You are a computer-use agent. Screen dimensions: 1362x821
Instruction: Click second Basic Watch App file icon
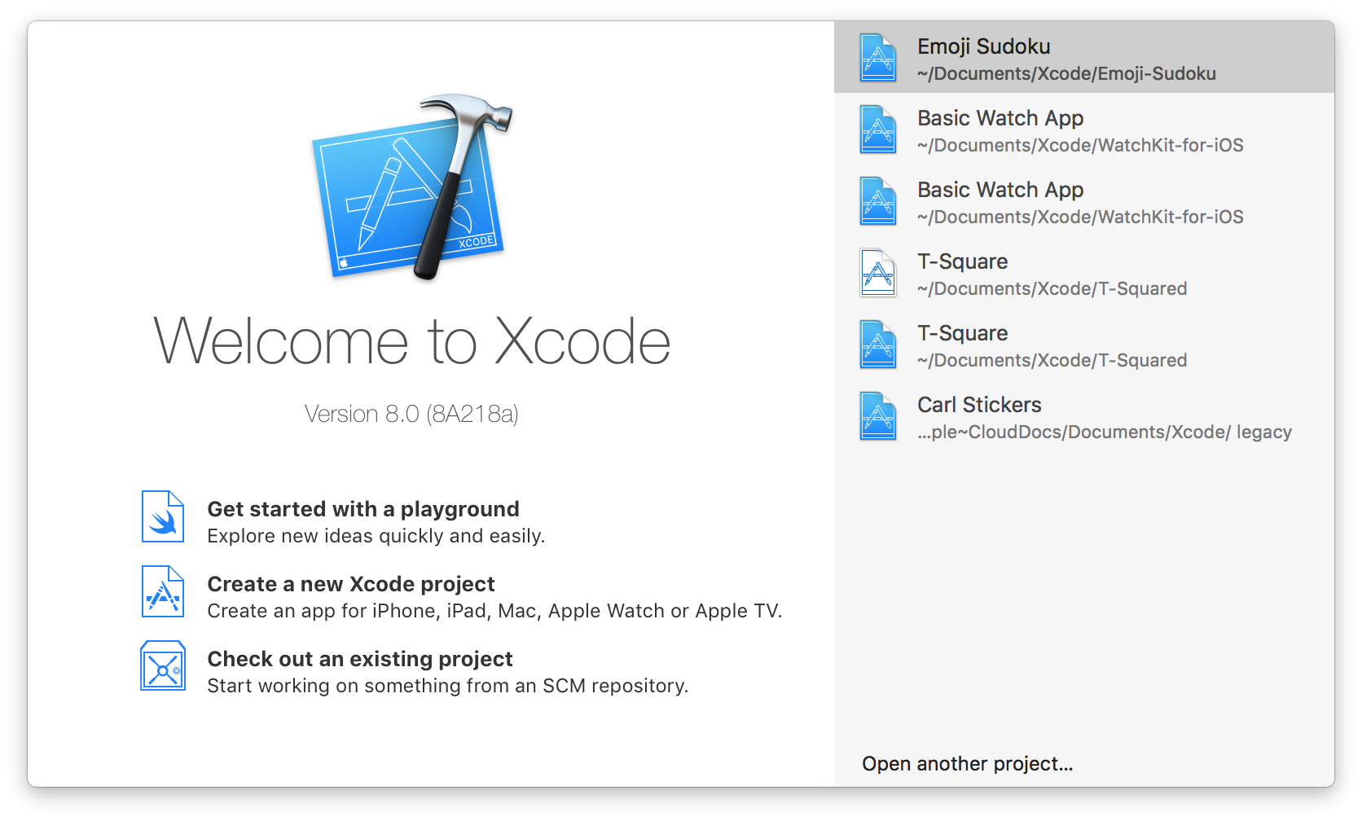coord(878,200)
